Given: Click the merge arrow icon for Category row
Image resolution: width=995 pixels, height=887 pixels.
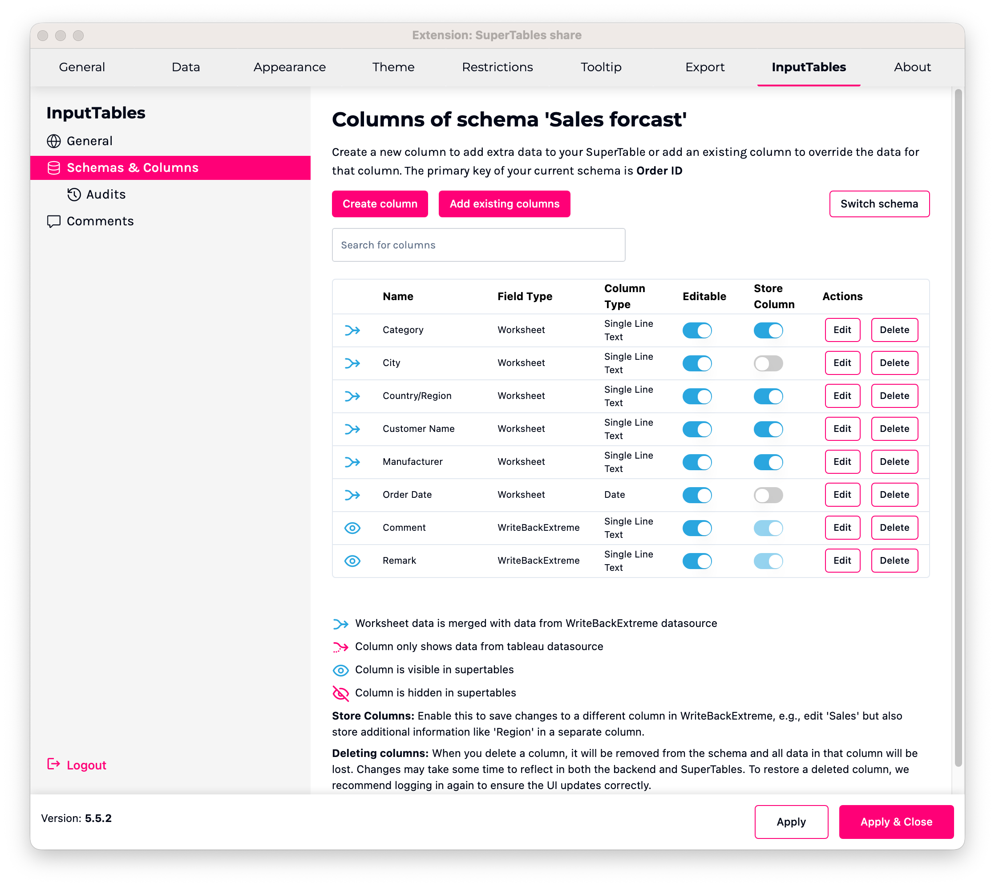Looking at the screenshot, I should (352, 330).
